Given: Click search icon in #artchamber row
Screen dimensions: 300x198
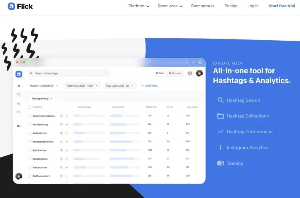Looking at the screenshot, I should click(62, 150).
